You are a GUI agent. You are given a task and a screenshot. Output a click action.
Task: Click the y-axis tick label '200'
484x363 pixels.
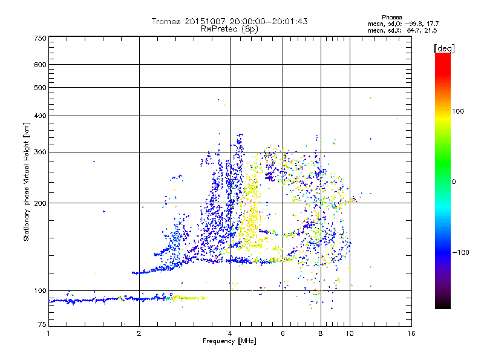(x=40, y=203)
